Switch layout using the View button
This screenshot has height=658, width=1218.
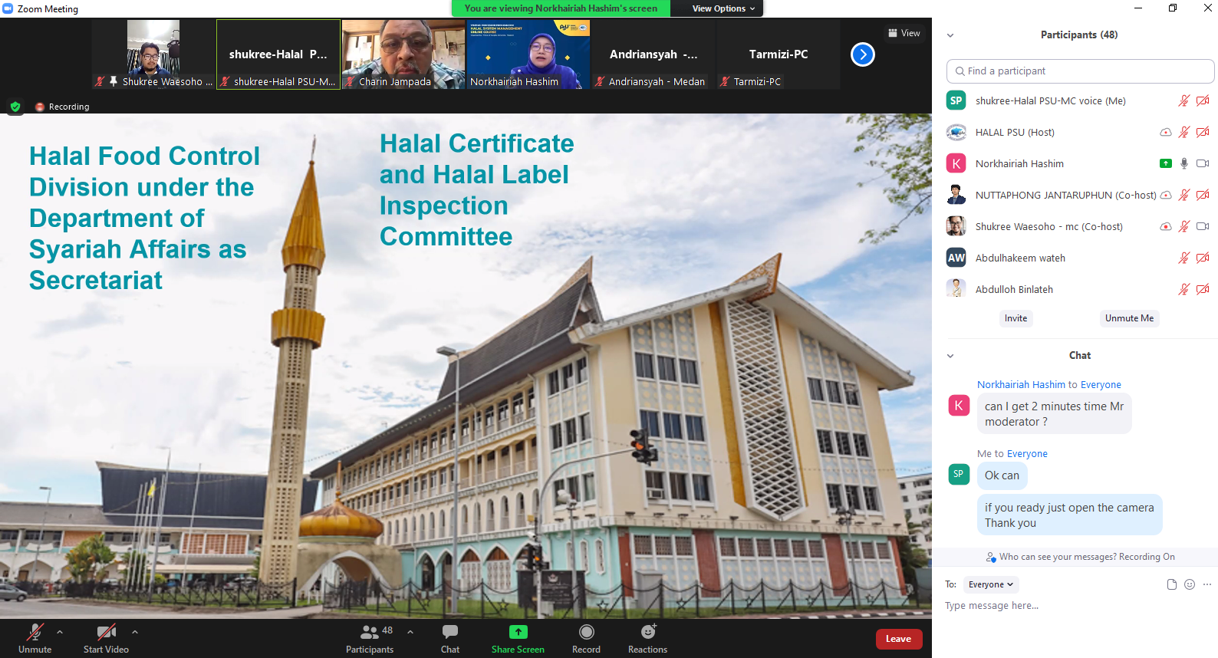click(x=904, y=33)
